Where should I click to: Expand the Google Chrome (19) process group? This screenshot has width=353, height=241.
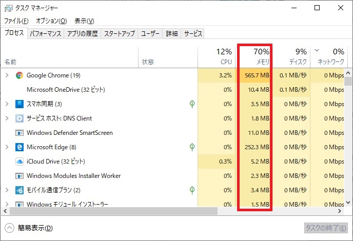pos(7,75)
